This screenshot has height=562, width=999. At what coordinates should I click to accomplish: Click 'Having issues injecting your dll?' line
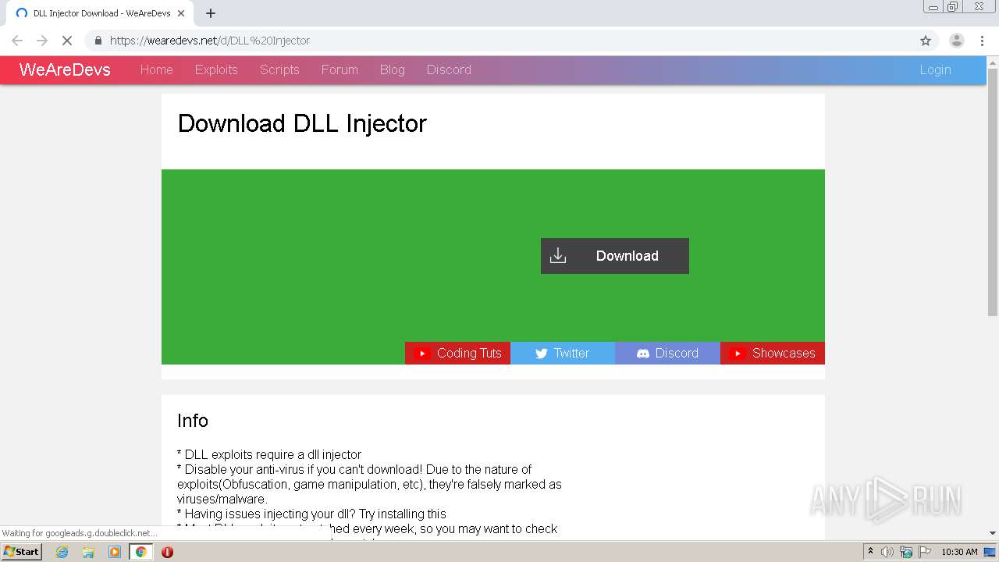click(x=312, y=514)
